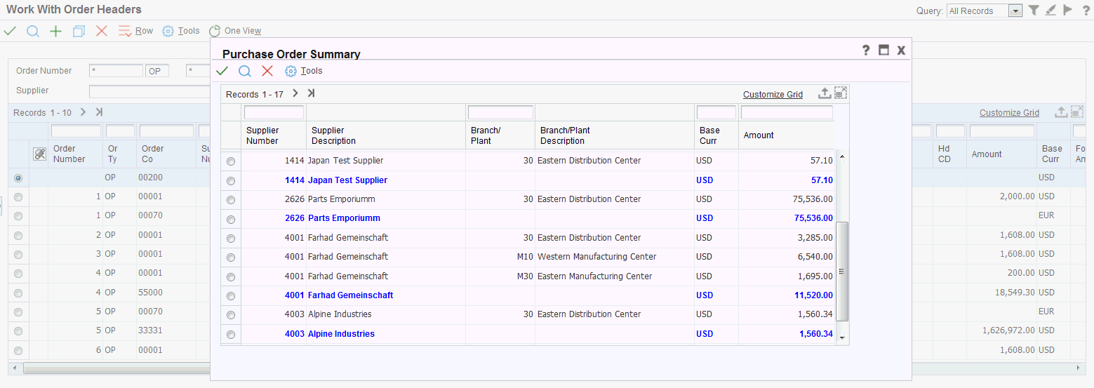The image size is (1094, 388).
Task: Select main grid radio for order company 00200
Action: click(x=18, y=178)
